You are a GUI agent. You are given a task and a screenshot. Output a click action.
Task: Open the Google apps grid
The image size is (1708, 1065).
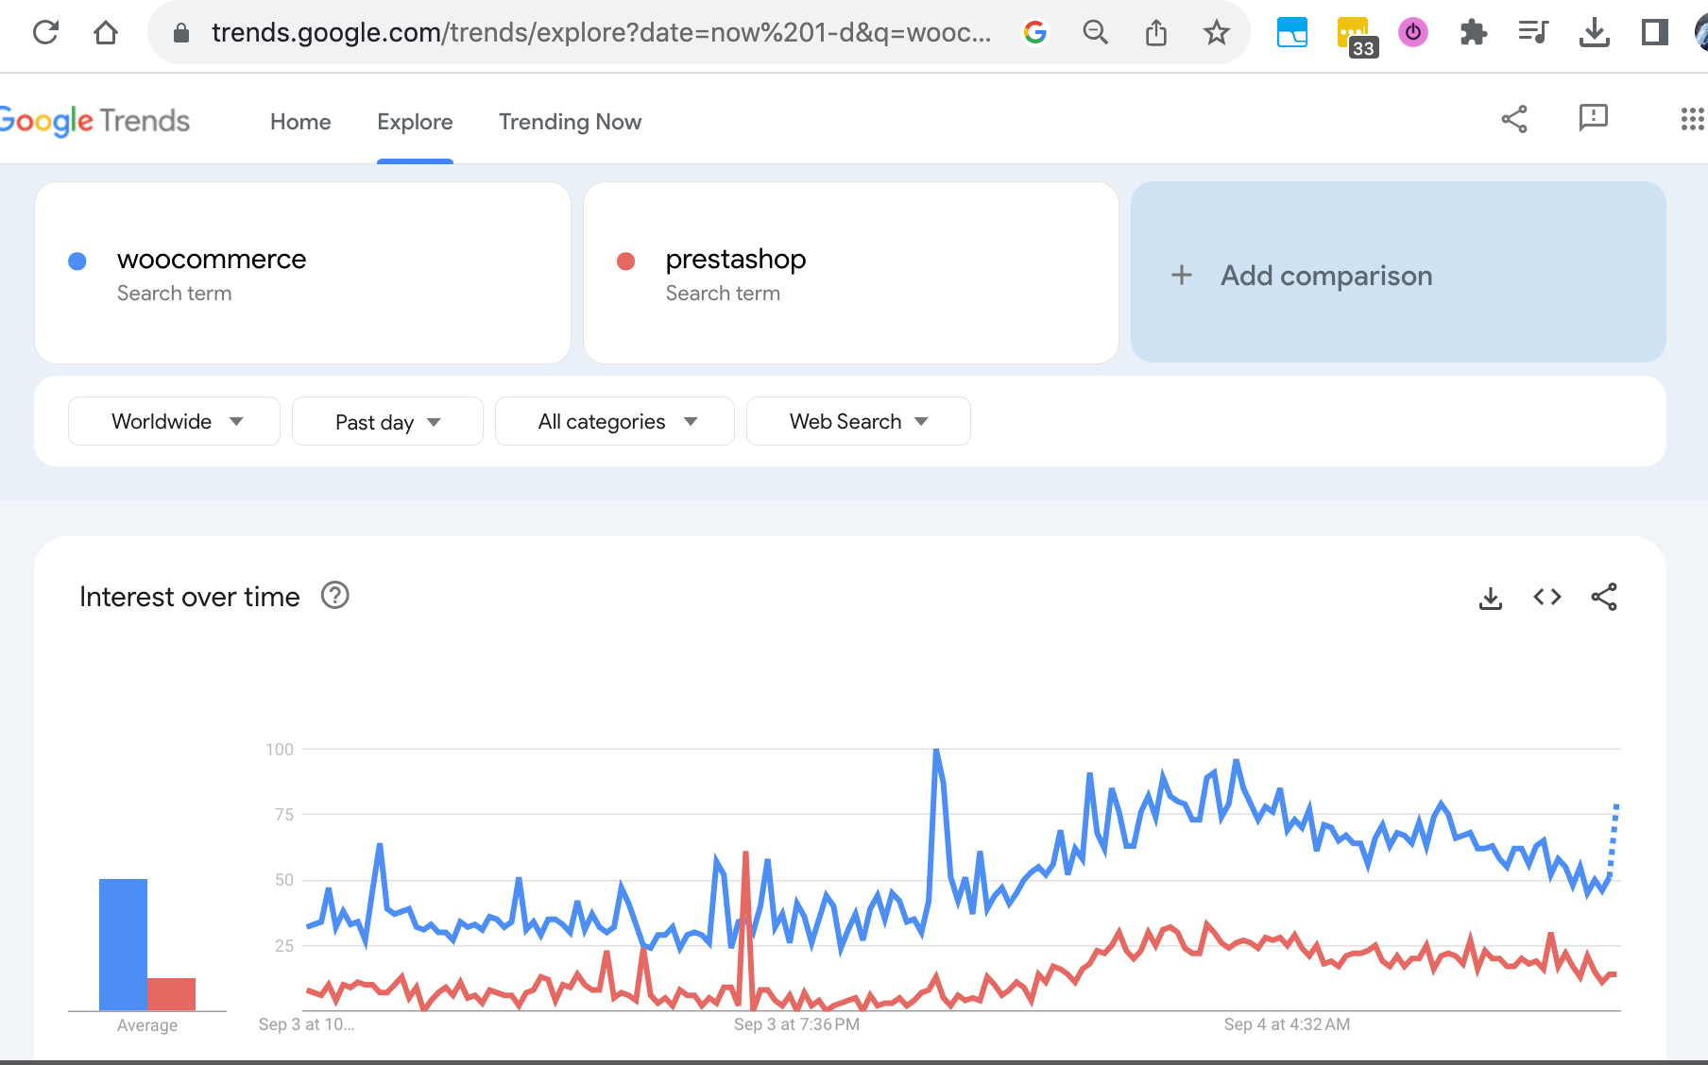[x=1691, y=119]
